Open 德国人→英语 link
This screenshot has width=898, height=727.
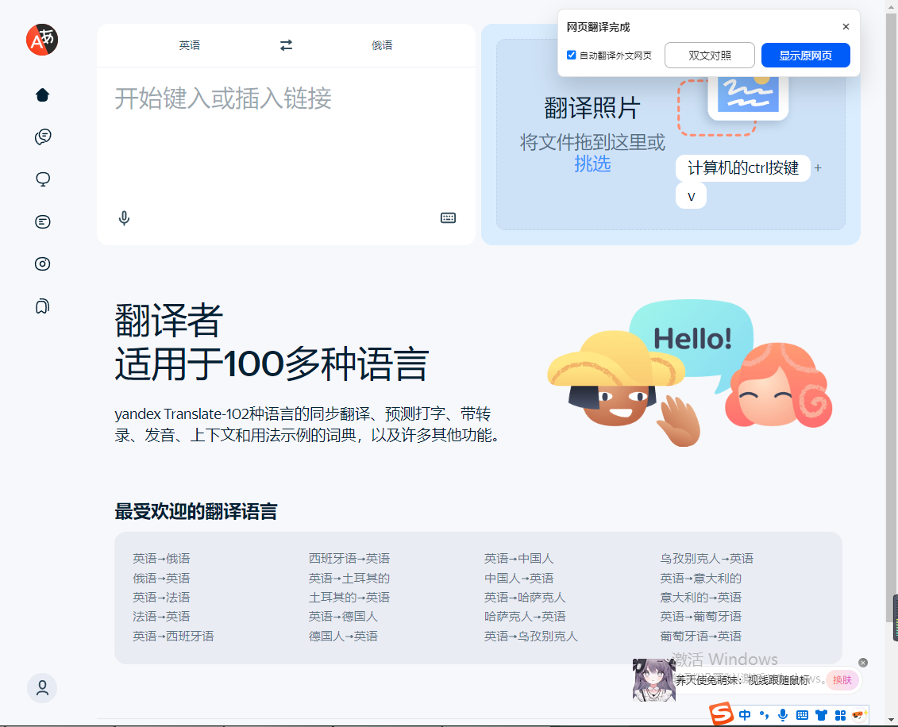point(343,636)
